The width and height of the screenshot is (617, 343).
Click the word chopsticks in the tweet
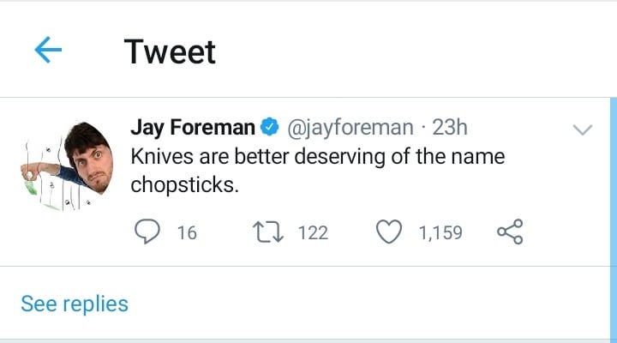[182, 185]
